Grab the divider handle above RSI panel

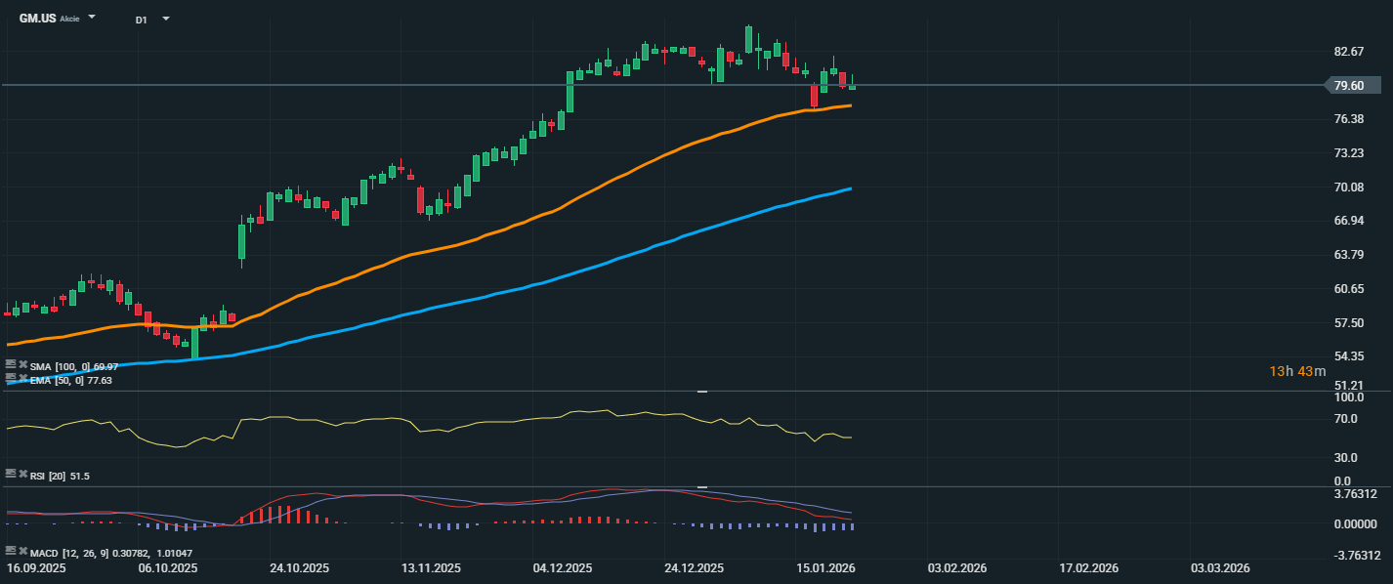(701, 392)
